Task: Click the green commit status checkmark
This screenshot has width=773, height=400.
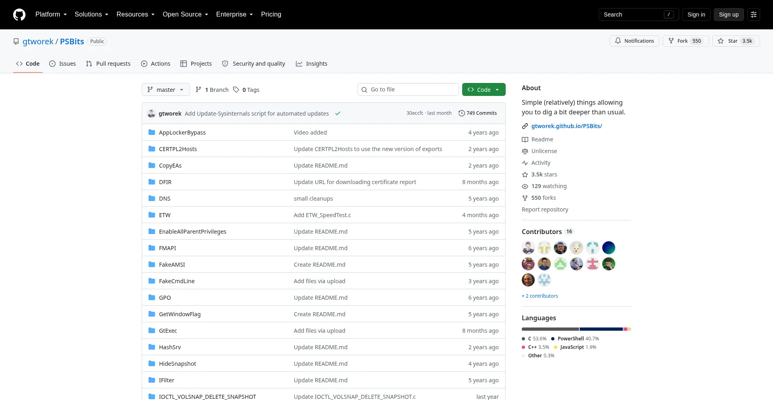Action: [x=338, y=114]
